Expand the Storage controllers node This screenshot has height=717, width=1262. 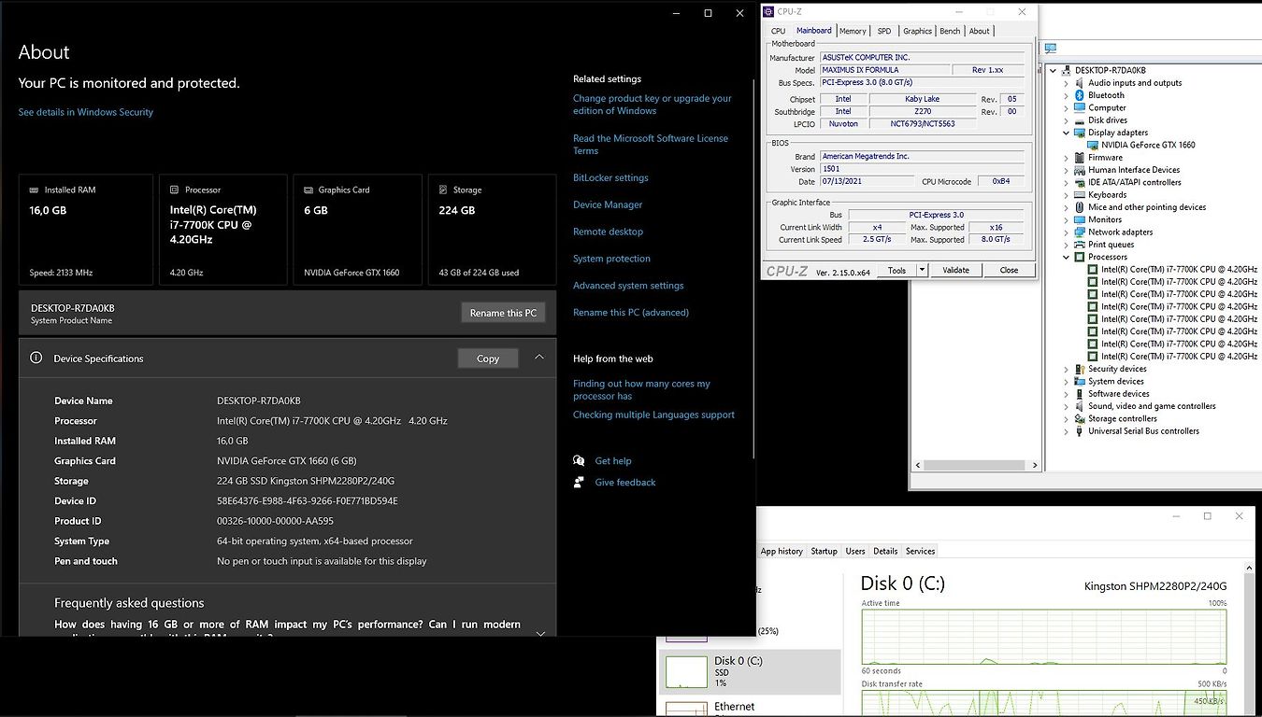tap(1066, 418)
